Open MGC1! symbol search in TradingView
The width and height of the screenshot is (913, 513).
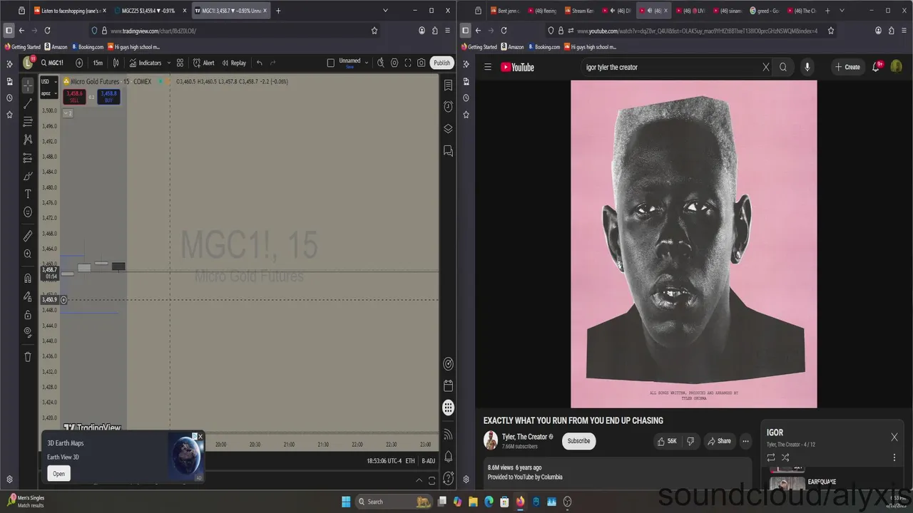point(52,63)
